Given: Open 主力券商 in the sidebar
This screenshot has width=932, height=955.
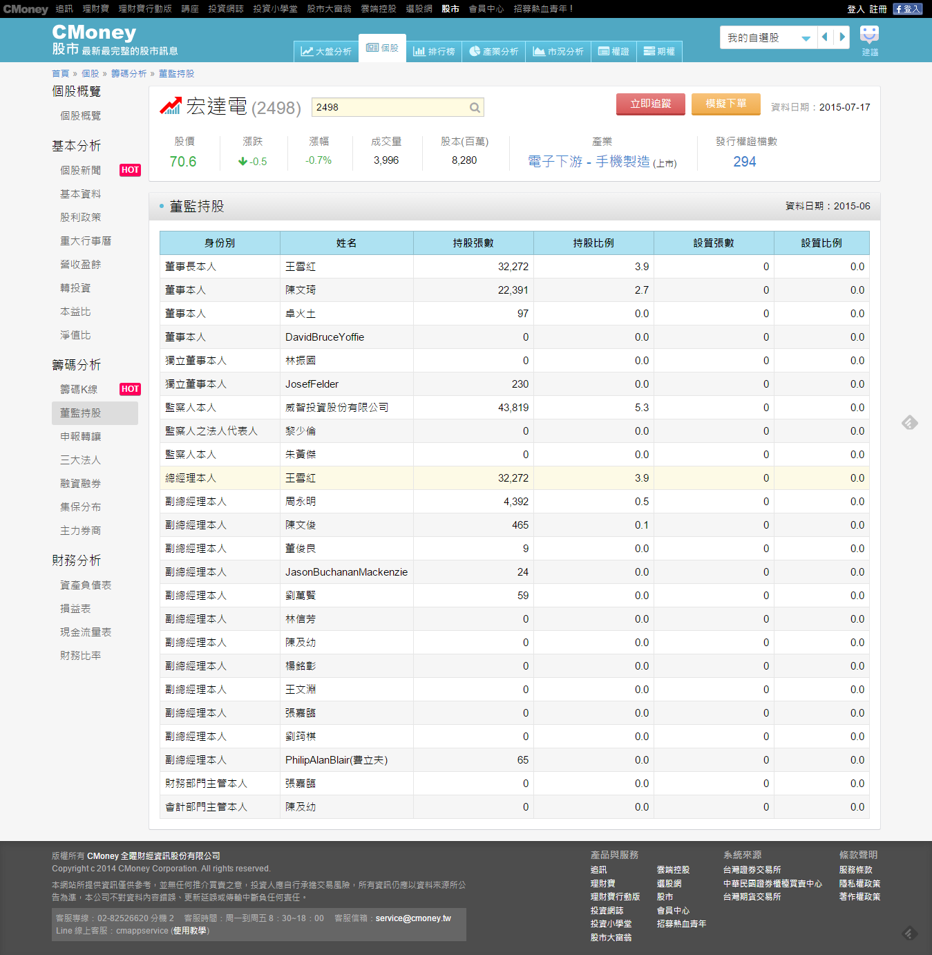Looking at the screenshot, I should (80, 530).
